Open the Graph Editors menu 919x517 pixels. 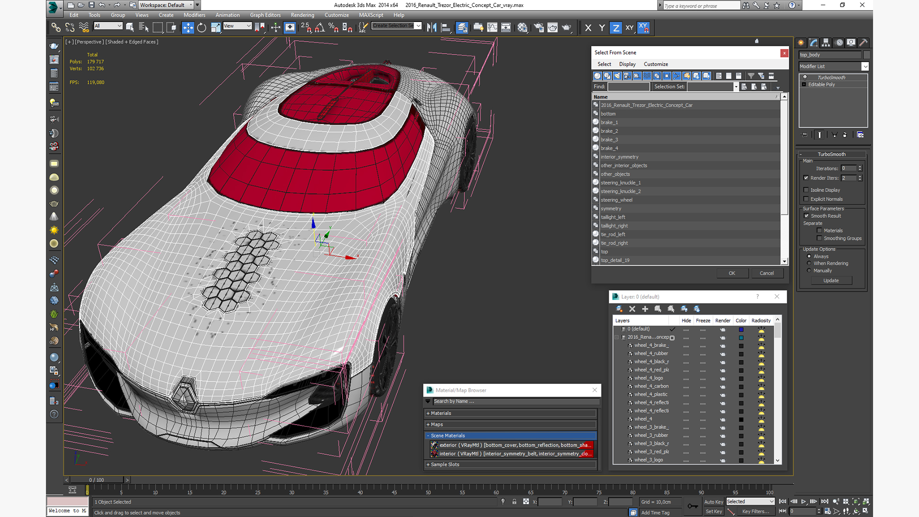(265, 15)
